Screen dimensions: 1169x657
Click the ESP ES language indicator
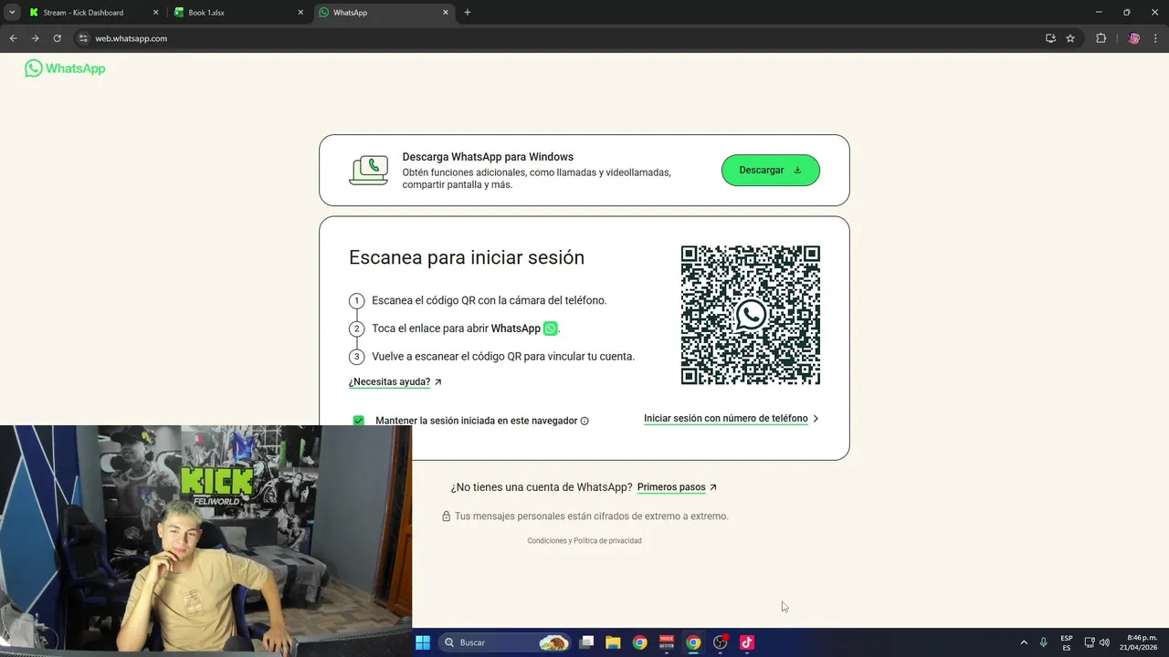(1067, 642)
